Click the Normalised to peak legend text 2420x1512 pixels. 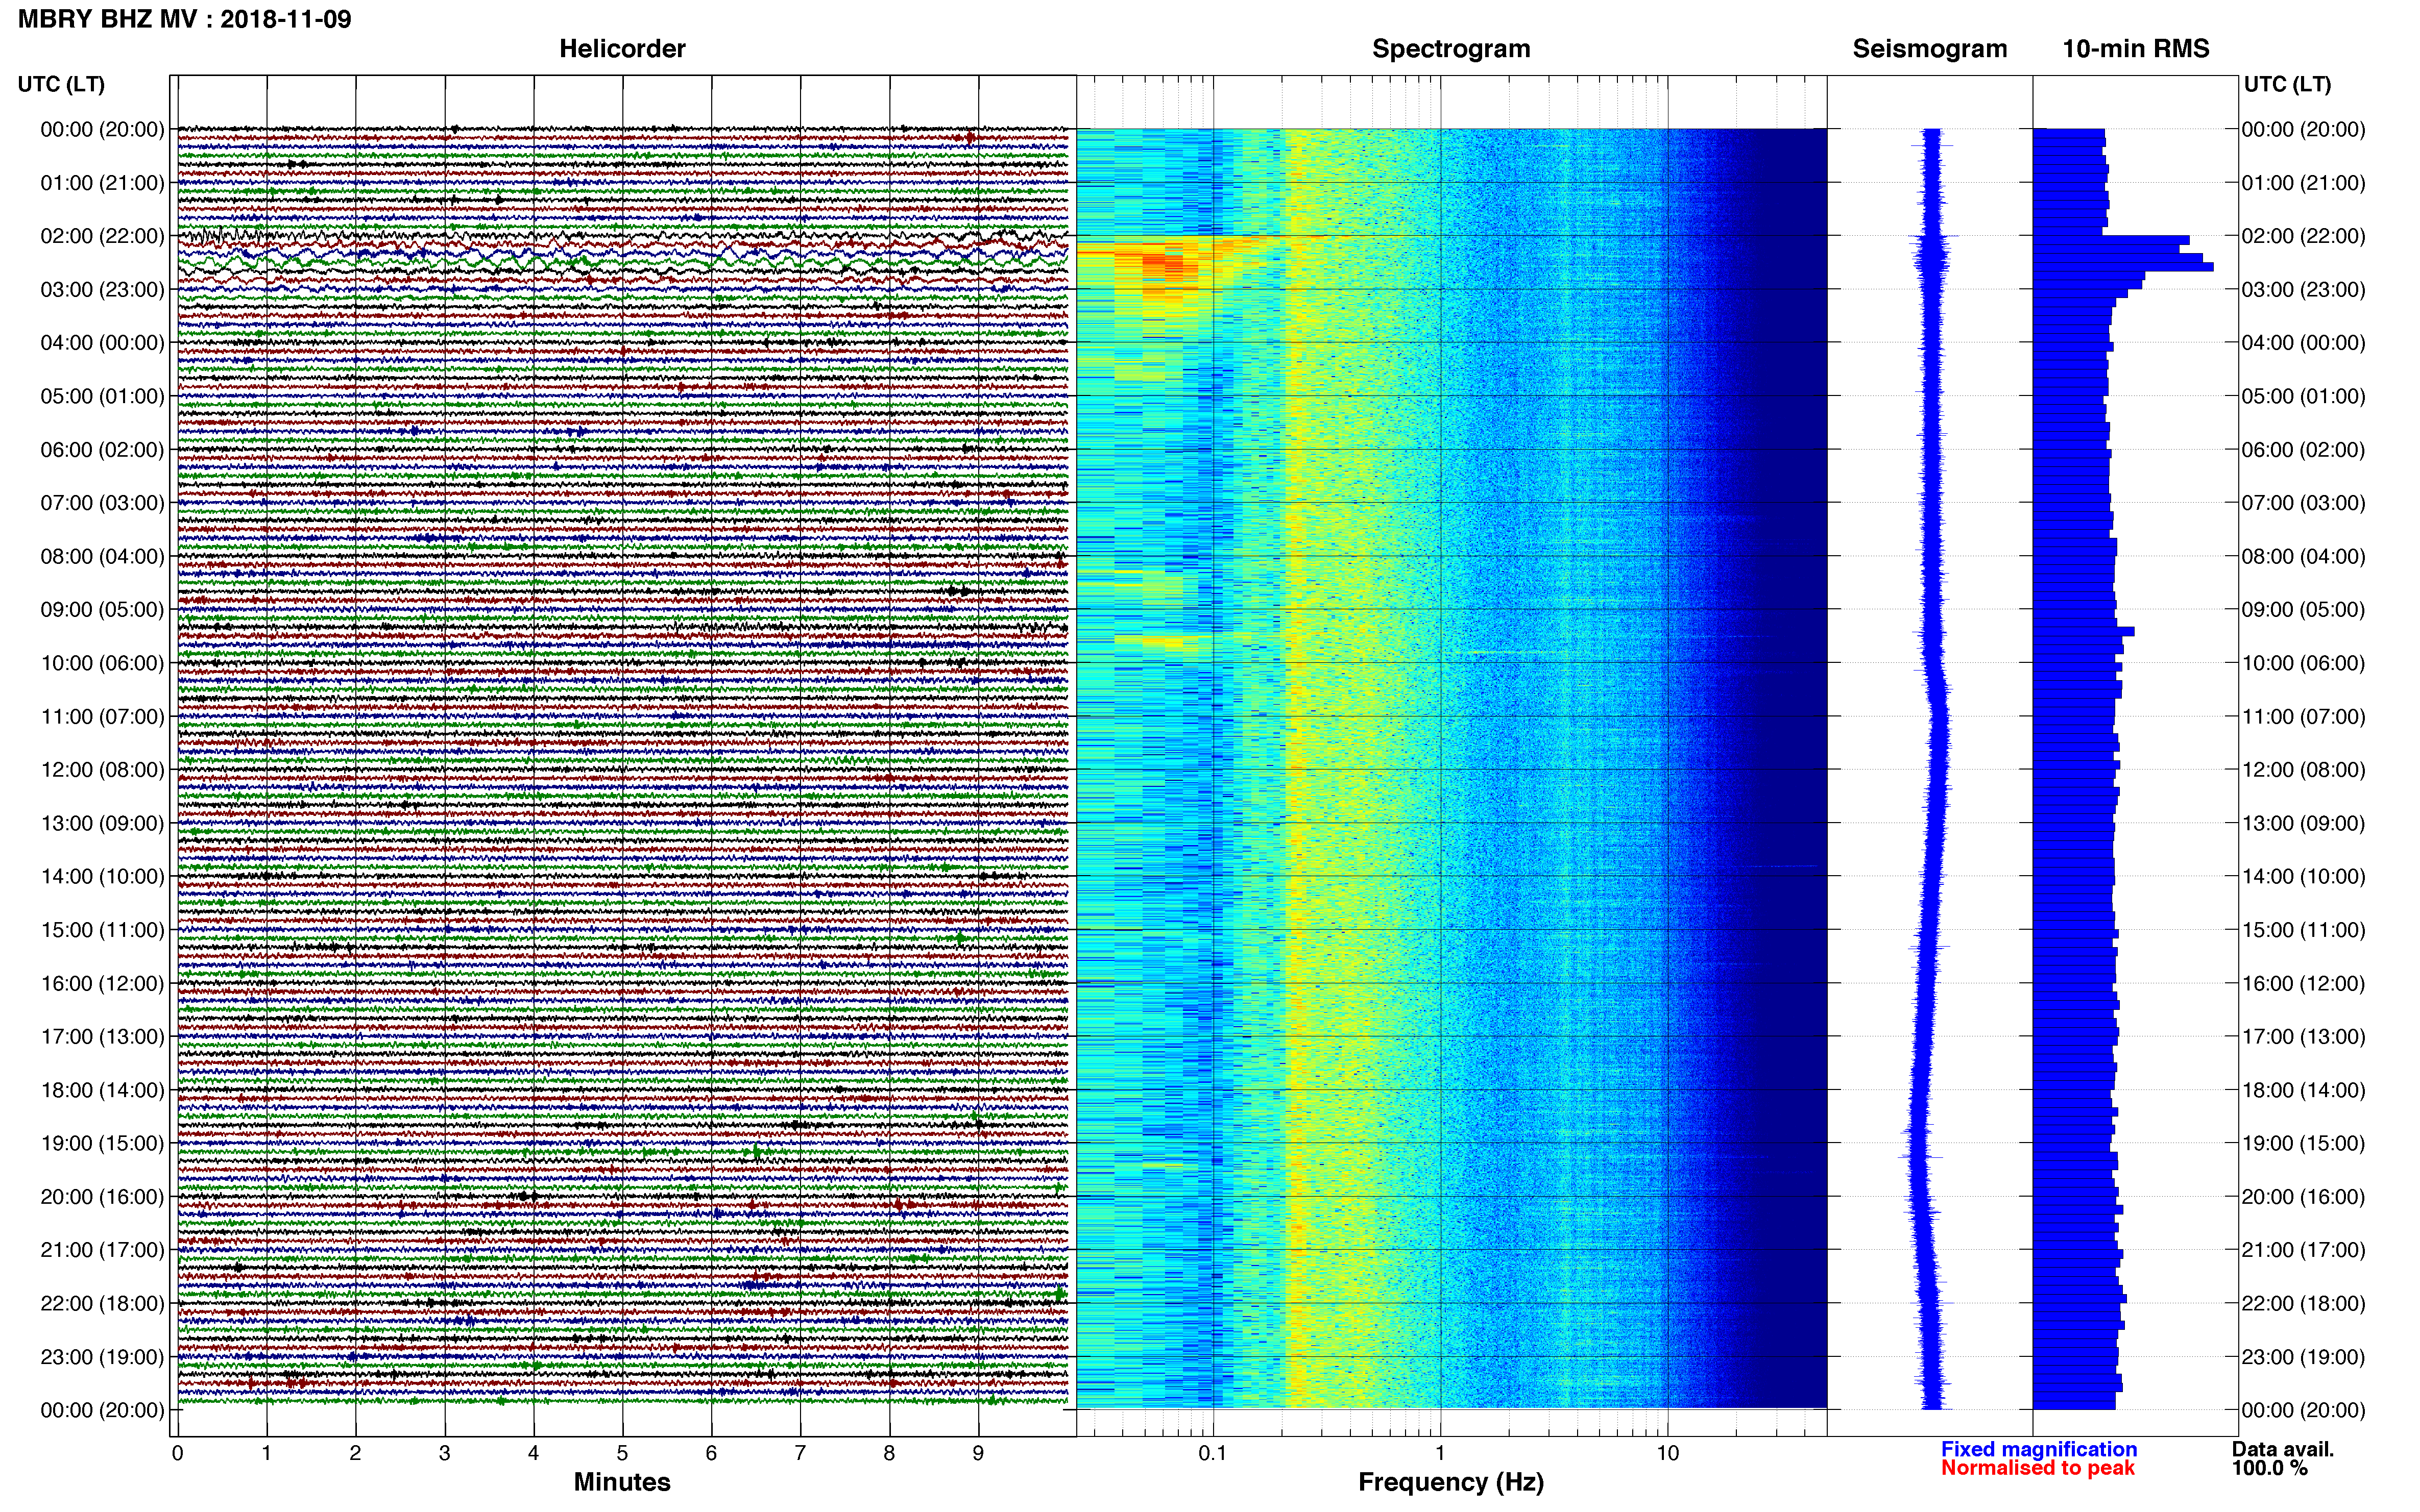[x=2038, y=1468]
